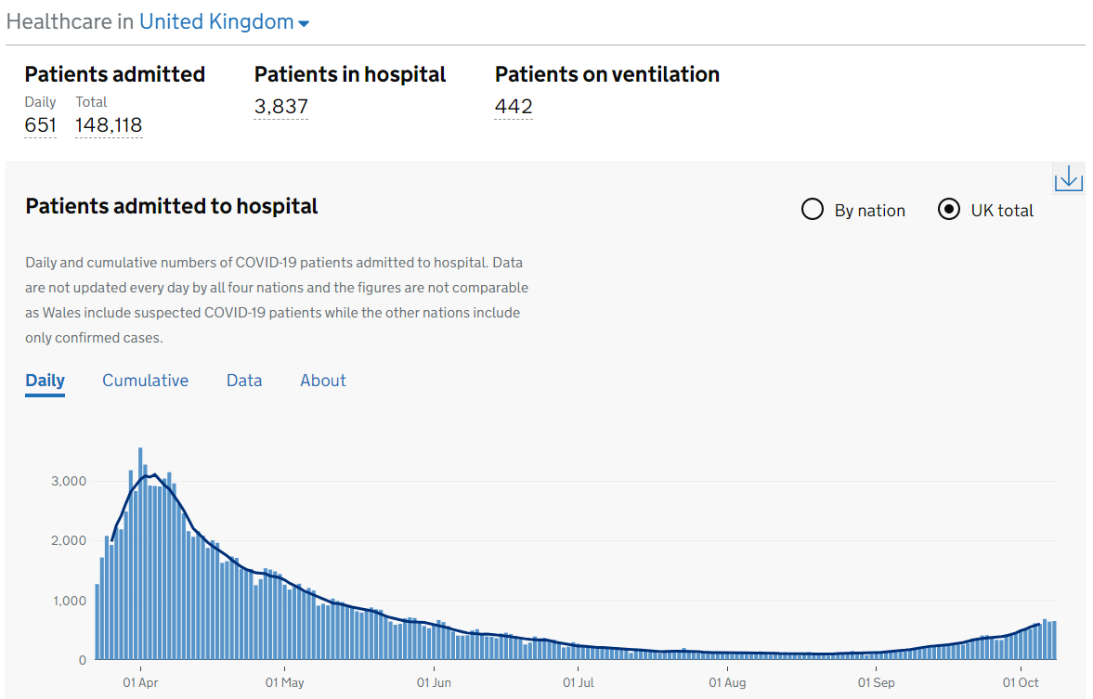Click the trend line peak near April
This screenshot has width=1093, height=699.
click(x=154, y=474)
